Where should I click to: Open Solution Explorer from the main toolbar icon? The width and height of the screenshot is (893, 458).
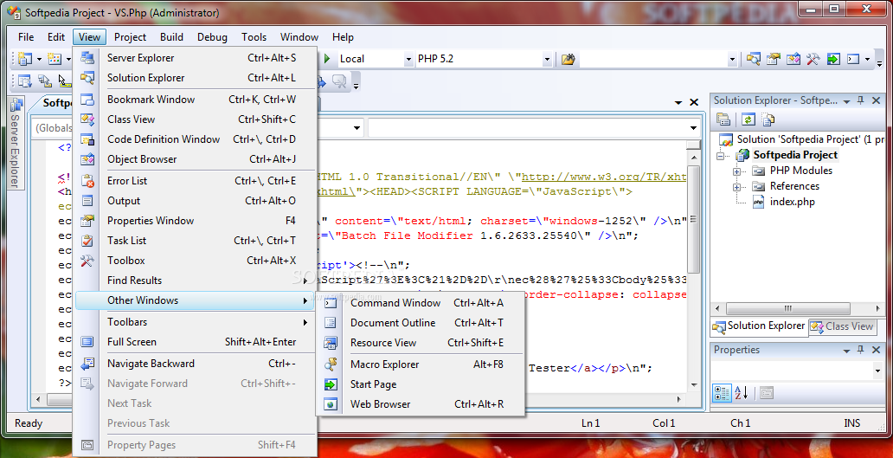pyautogui.click(x=754, y=59)
